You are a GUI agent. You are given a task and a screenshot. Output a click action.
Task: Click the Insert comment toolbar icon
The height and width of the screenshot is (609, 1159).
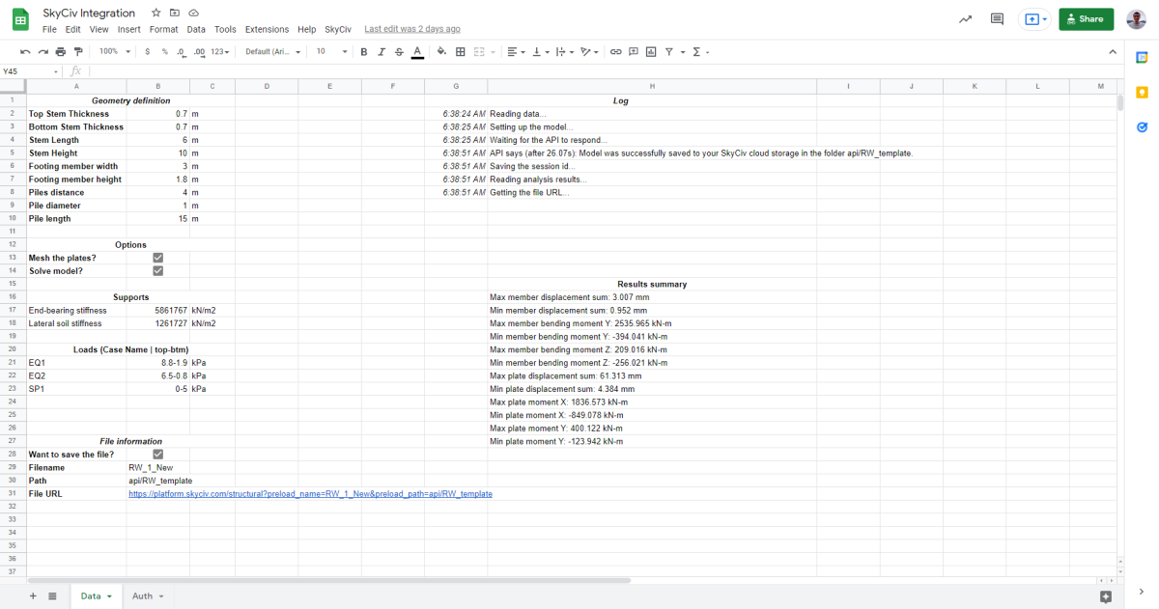click(x=634, y=52)
